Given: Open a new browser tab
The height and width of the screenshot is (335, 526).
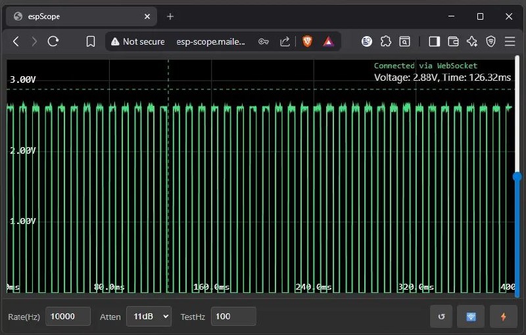Looking at the screenshot, I should (170, 16).
